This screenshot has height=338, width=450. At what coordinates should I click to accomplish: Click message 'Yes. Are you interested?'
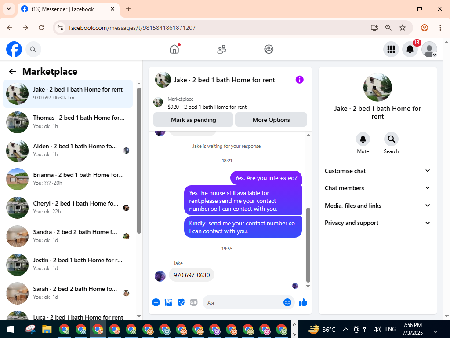266,178
